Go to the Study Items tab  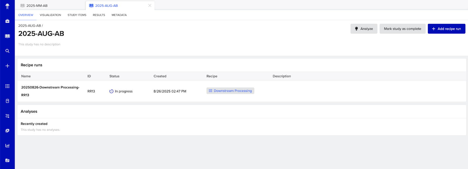77,15
